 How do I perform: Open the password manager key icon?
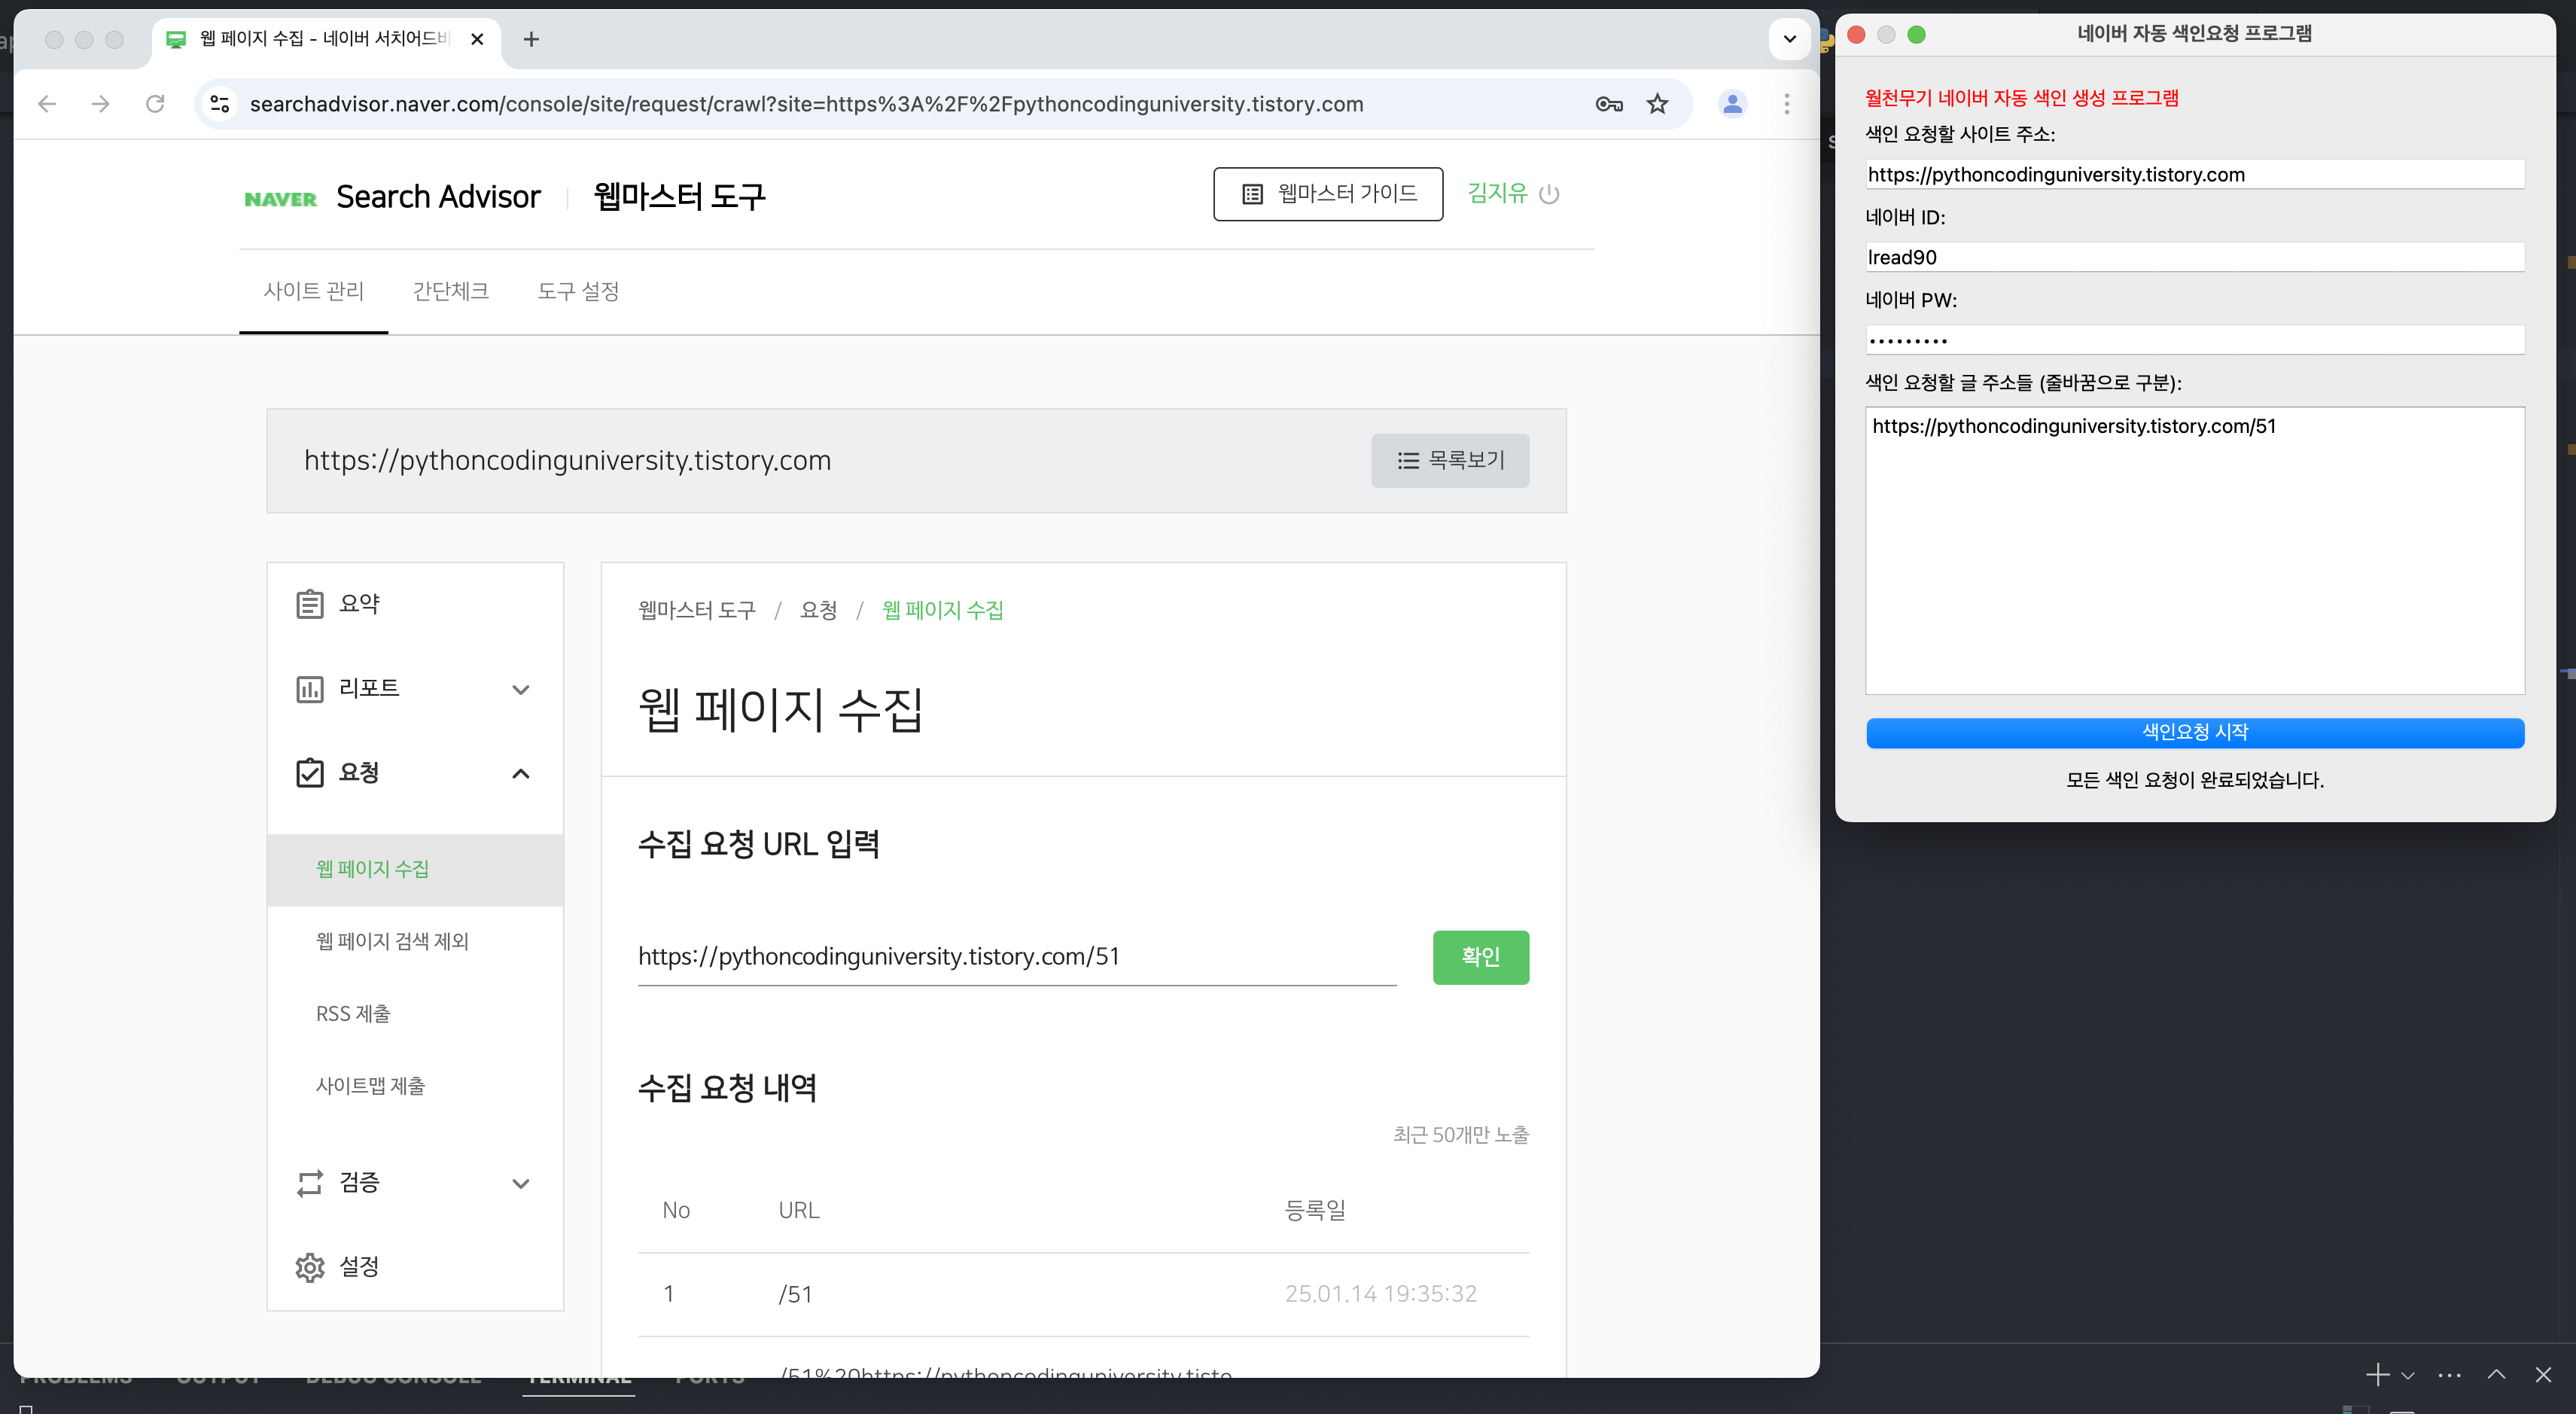pos(1610,104)
